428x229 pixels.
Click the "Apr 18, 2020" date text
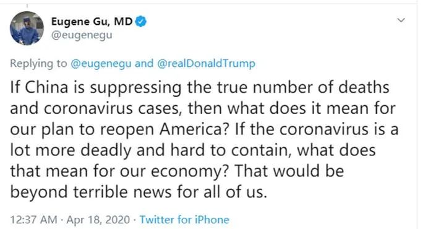[98, 220]
